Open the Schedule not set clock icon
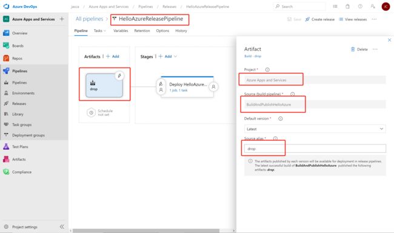 (91, 113)
